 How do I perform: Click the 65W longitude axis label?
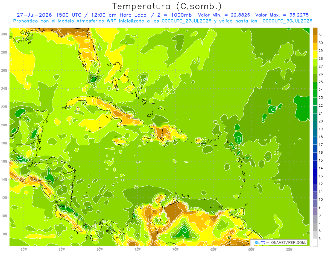point(213,249)
